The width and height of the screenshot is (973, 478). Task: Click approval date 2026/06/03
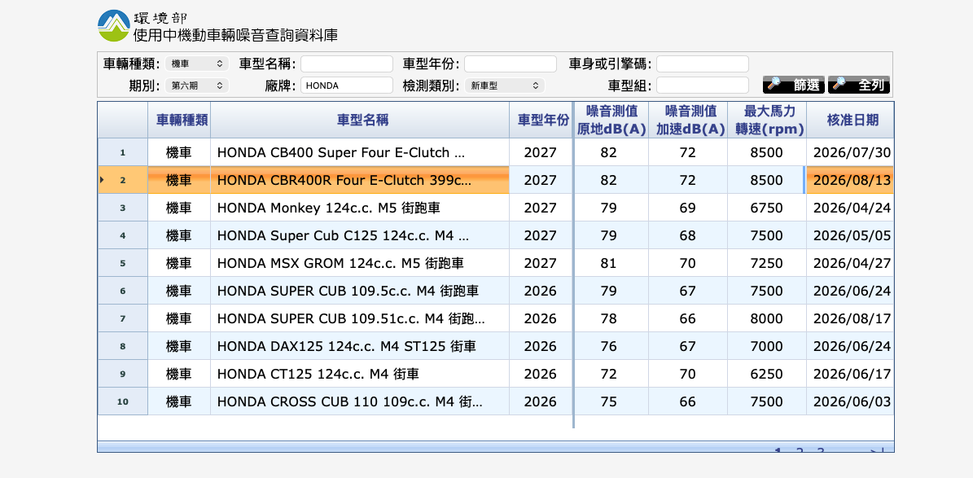coord(852,401)
